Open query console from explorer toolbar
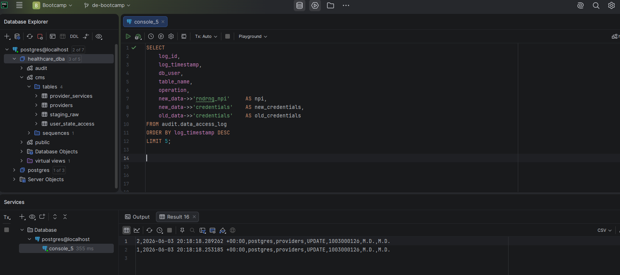Screen dimensions: 620x275 [x=53, y=36]
